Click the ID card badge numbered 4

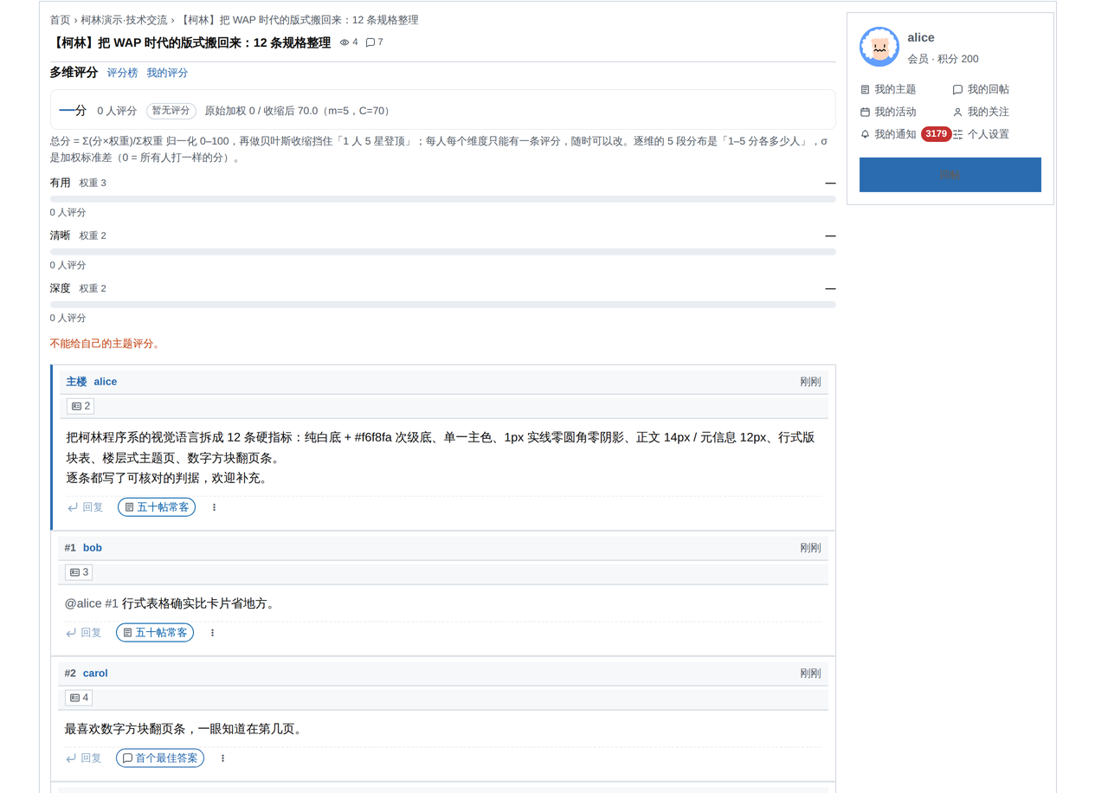[x=79, y=698]
